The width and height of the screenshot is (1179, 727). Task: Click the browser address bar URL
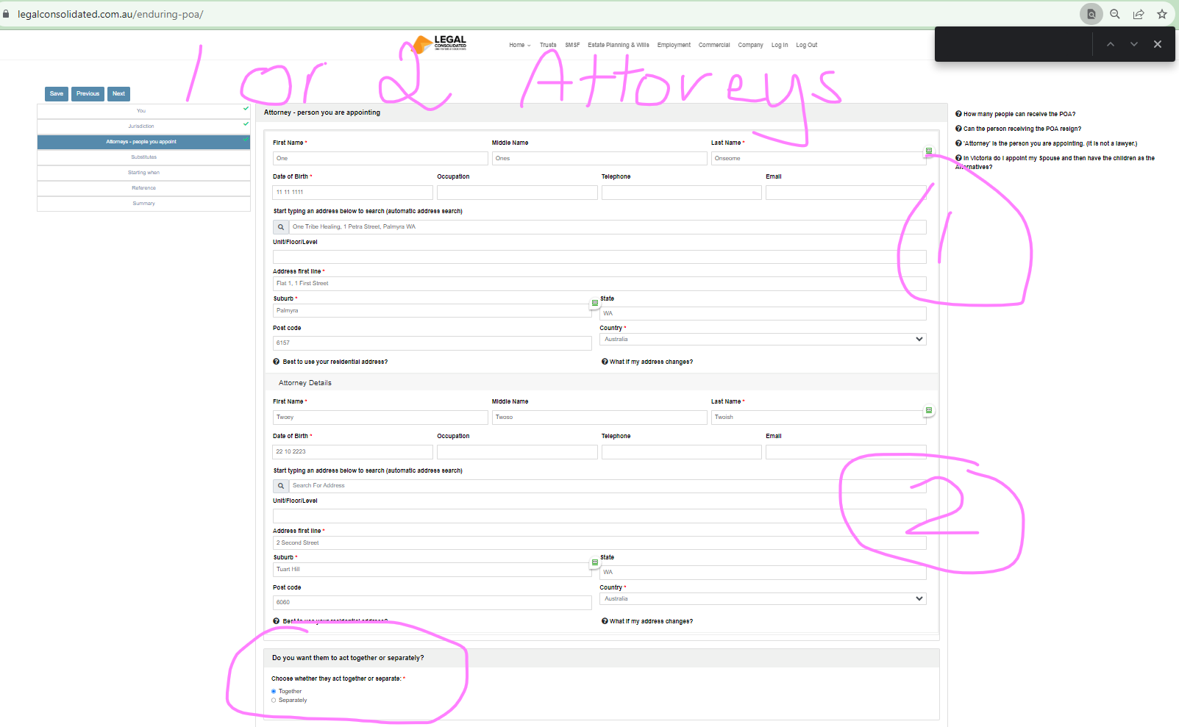pyautogui.click(x=110, y=14)
